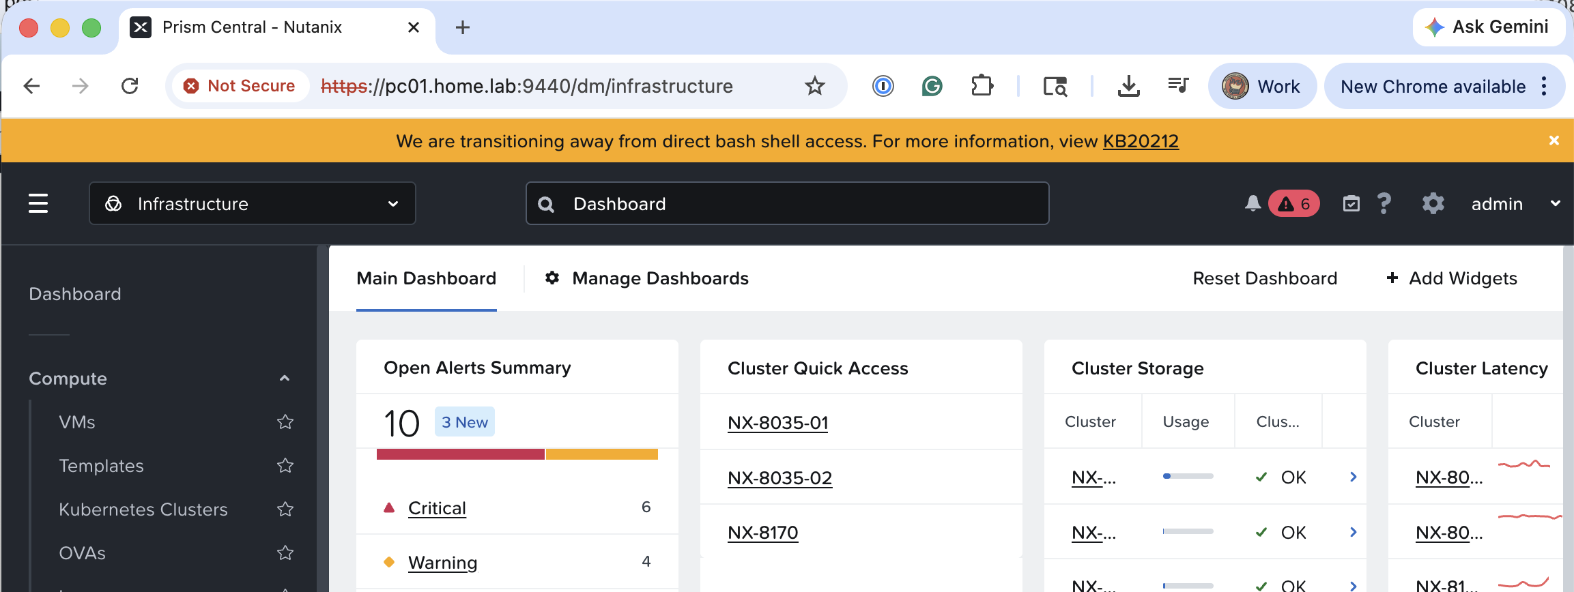The width and height of the screenshot is (1574, 592).
Task: Click the first cluster's storage usage bar
Action: tap(1188, 476)
